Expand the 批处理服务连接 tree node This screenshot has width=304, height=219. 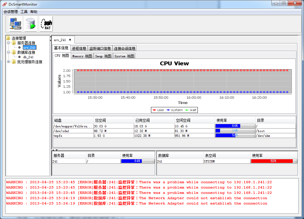[x=8, y=61]
